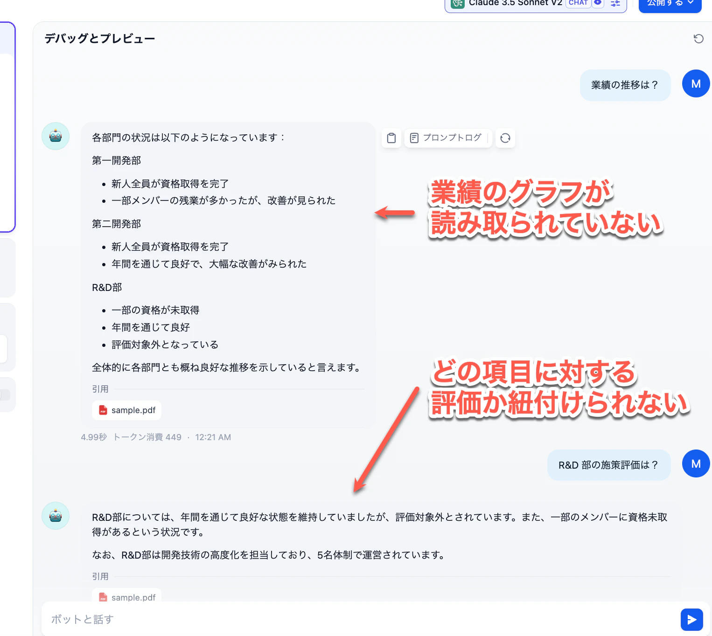Screen dimensions: 712x636
Task: Click the 評価対象外となっている bullet
Action: pos(165,345)
